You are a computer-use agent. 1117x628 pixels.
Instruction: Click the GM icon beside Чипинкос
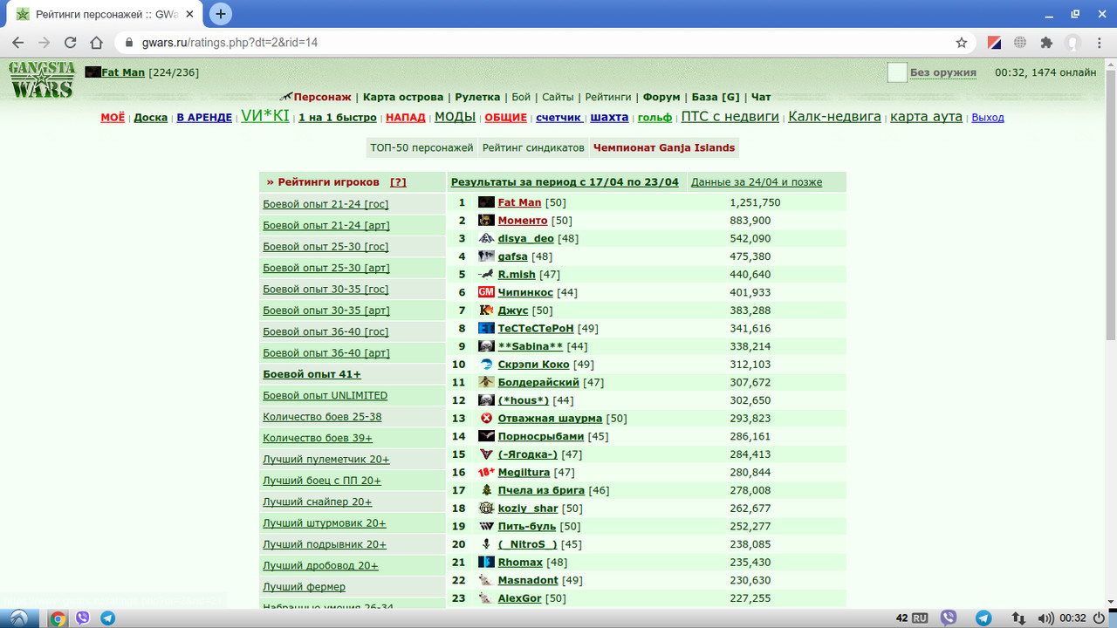pos(486,292)
